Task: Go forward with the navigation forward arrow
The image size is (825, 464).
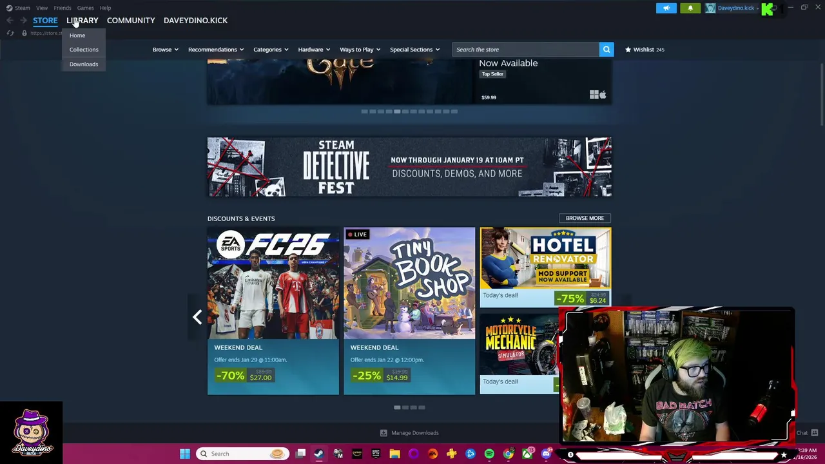Action: pyautogui.click(x=23, y=21)
